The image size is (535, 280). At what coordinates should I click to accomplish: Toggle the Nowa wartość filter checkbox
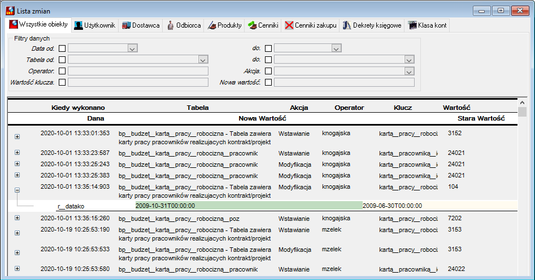coord(268,82)
